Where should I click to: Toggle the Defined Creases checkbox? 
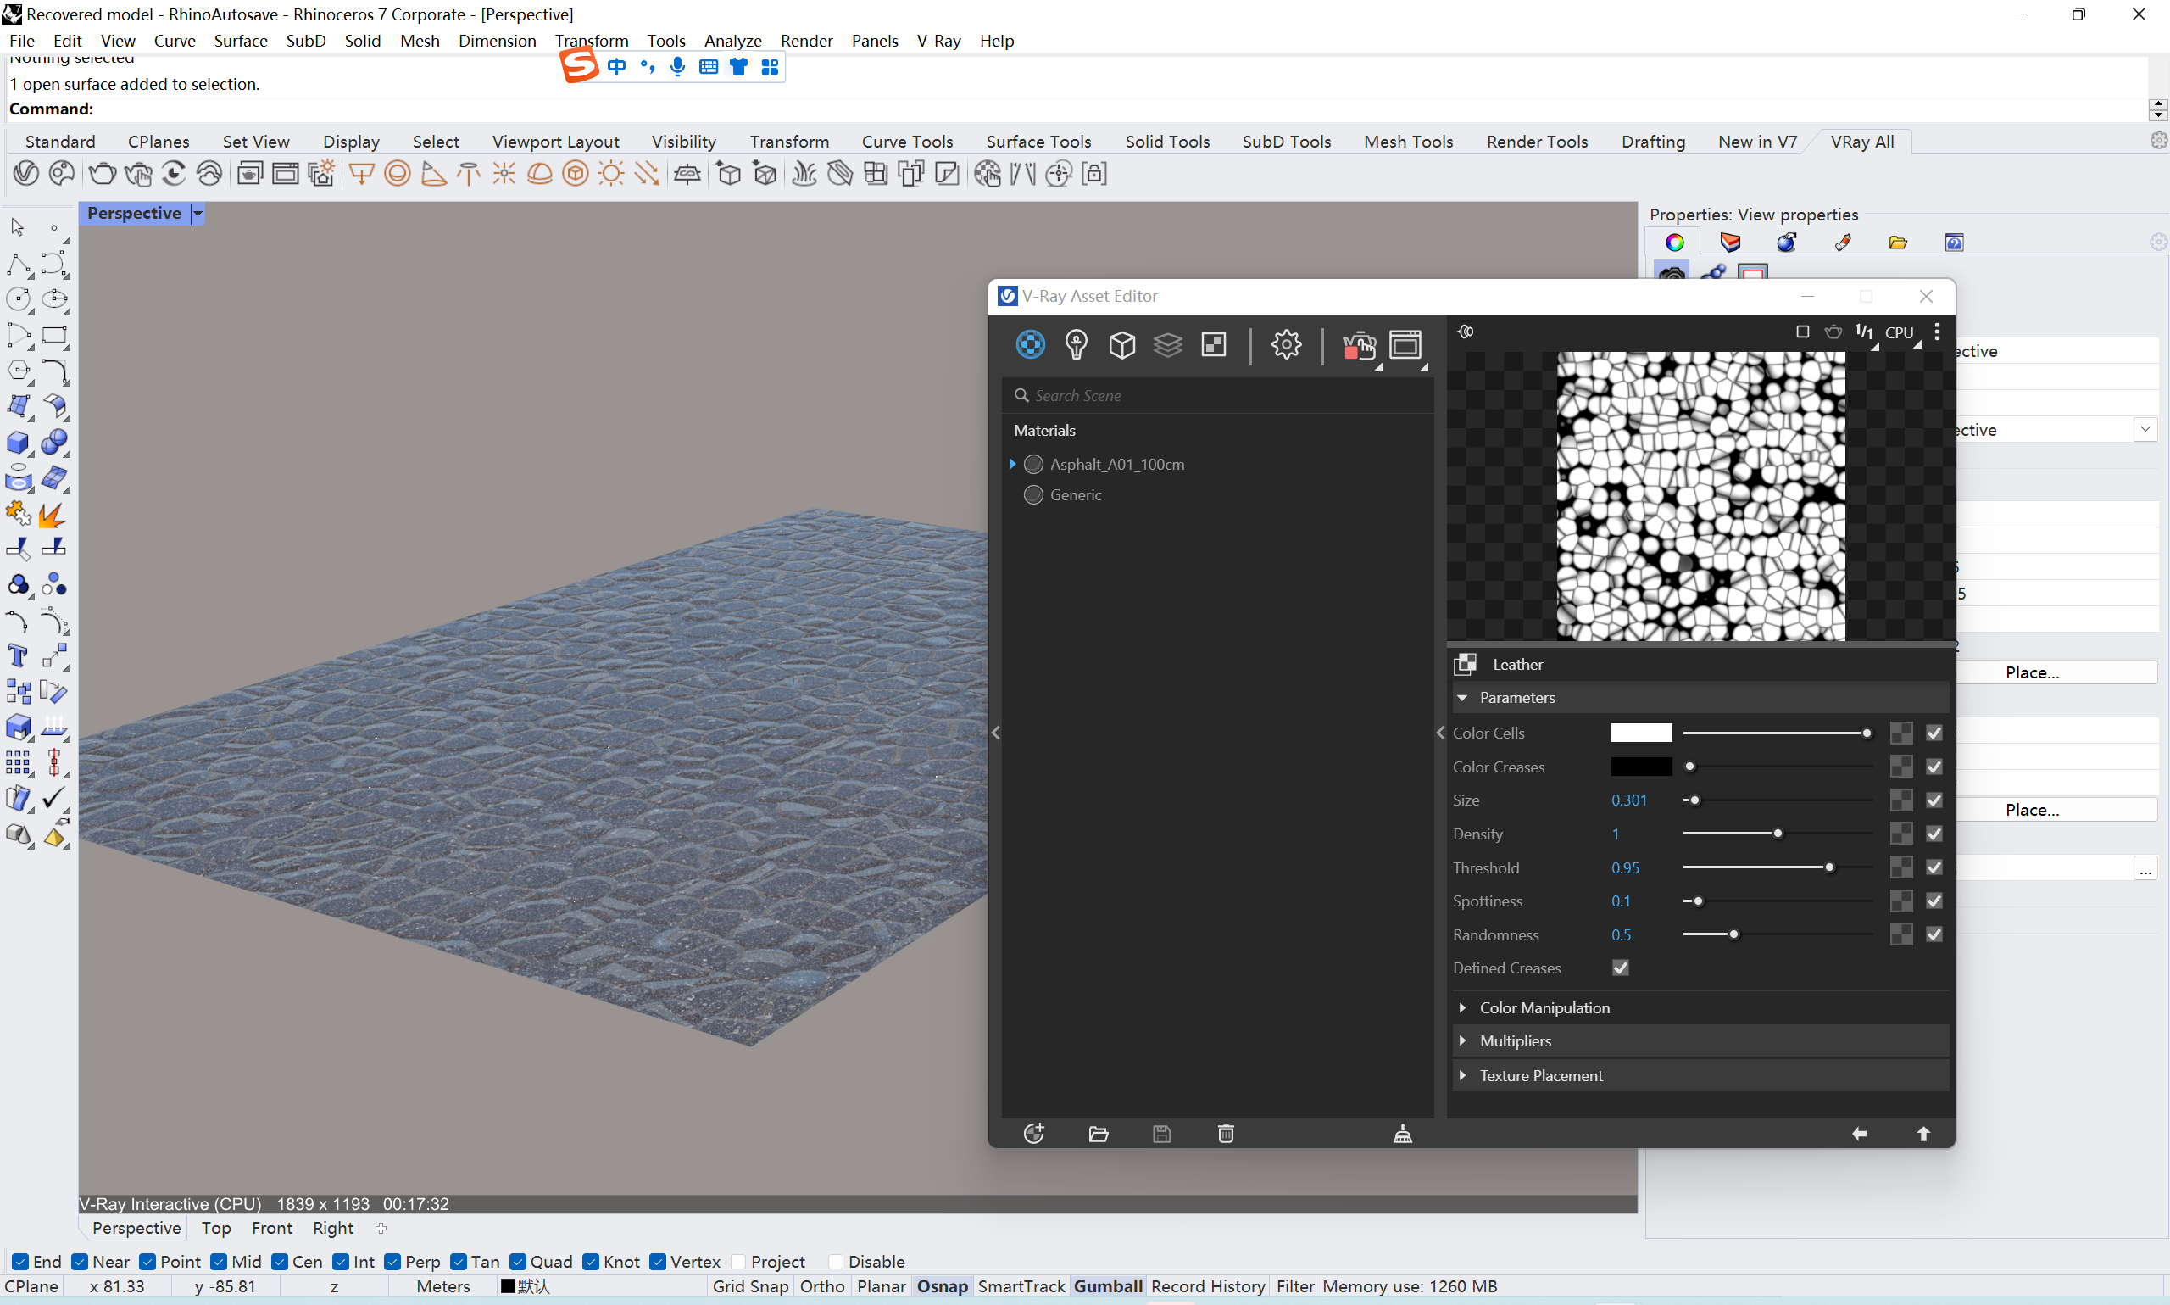click(x=1621, y=968)
